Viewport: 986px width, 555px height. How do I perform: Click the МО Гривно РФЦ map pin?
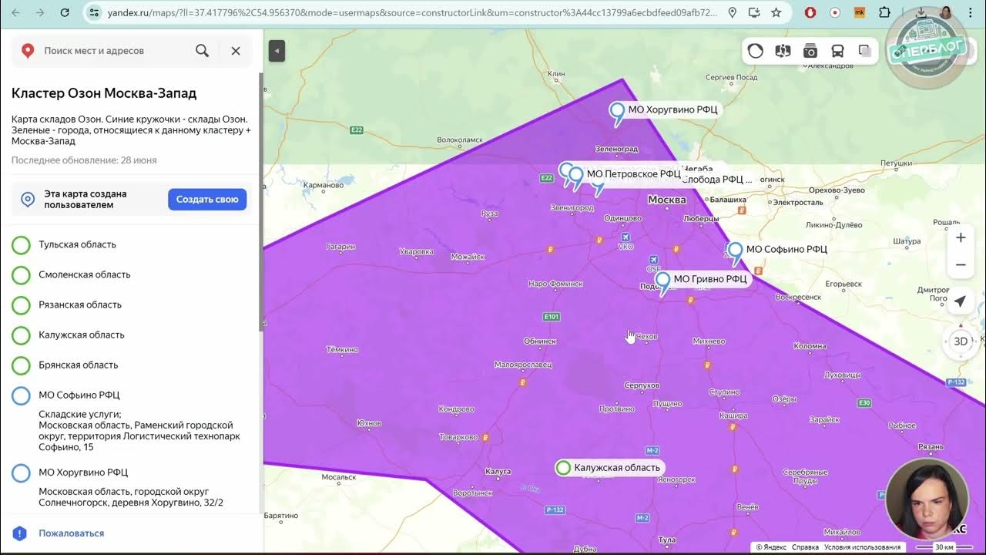tap(662, 282)
